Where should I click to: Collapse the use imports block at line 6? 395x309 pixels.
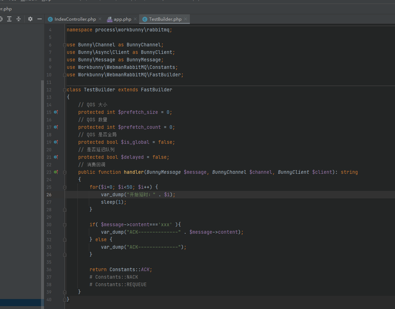[x=65, y=45]
